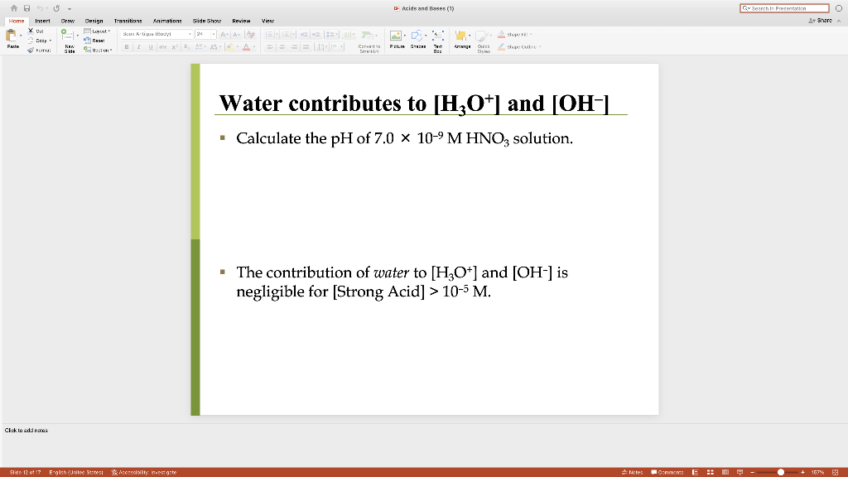
Task: Apply the text highlight color
Action: pos(230,47)
